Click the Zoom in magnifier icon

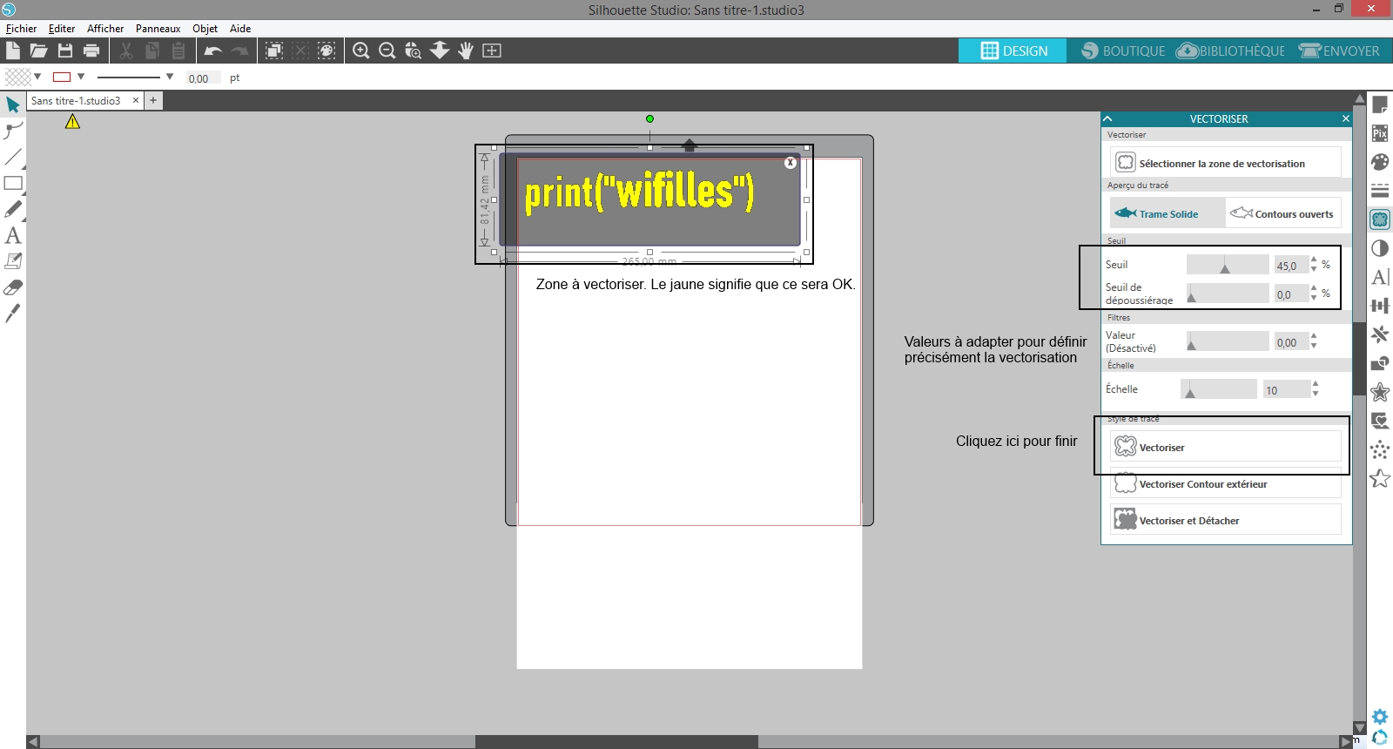coord(361,51)
